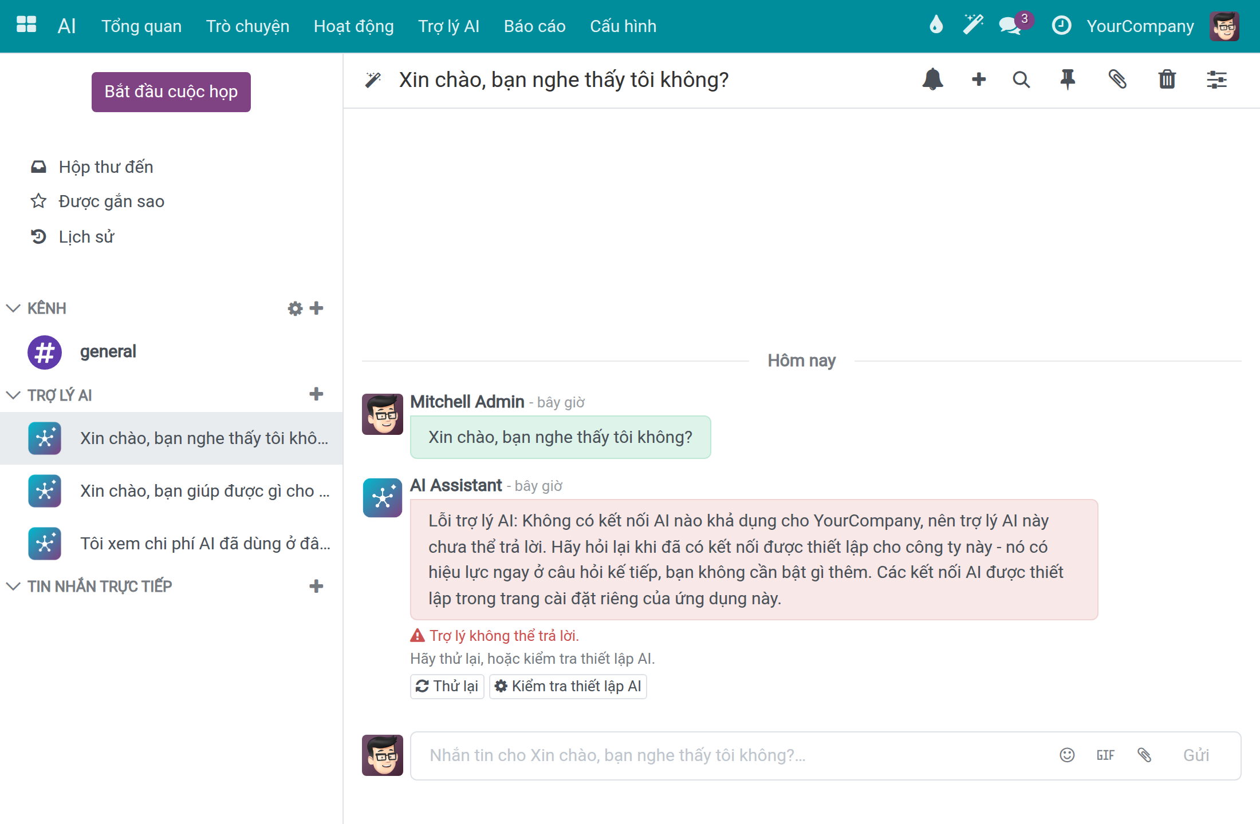The image size is (1260, 824).
Task: Open the activities clock icon
Action: [1061, 26]
